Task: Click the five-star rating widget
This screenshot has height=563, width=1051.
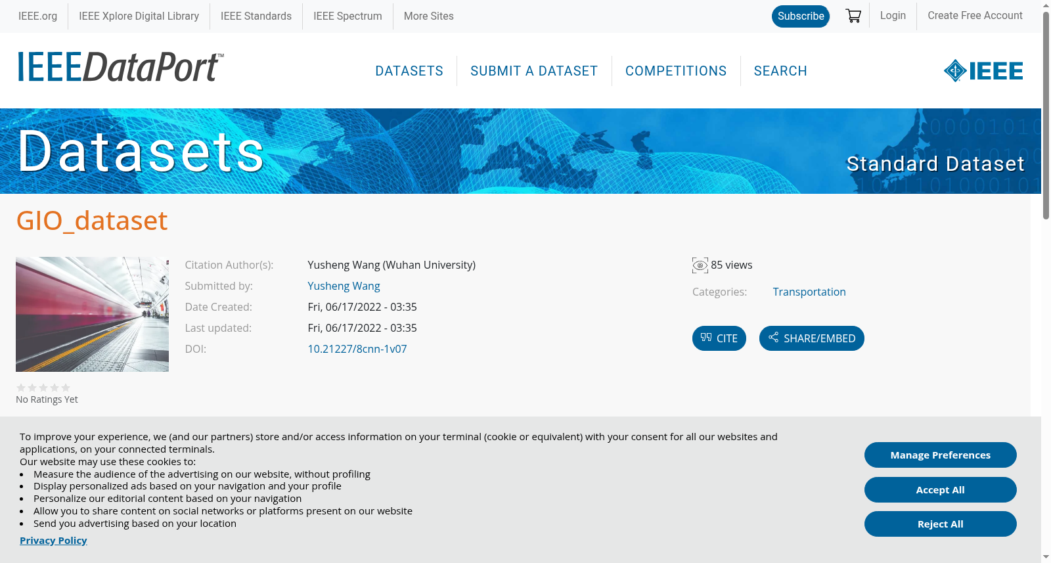Action: pyautogui.click(x=43, y=388)
